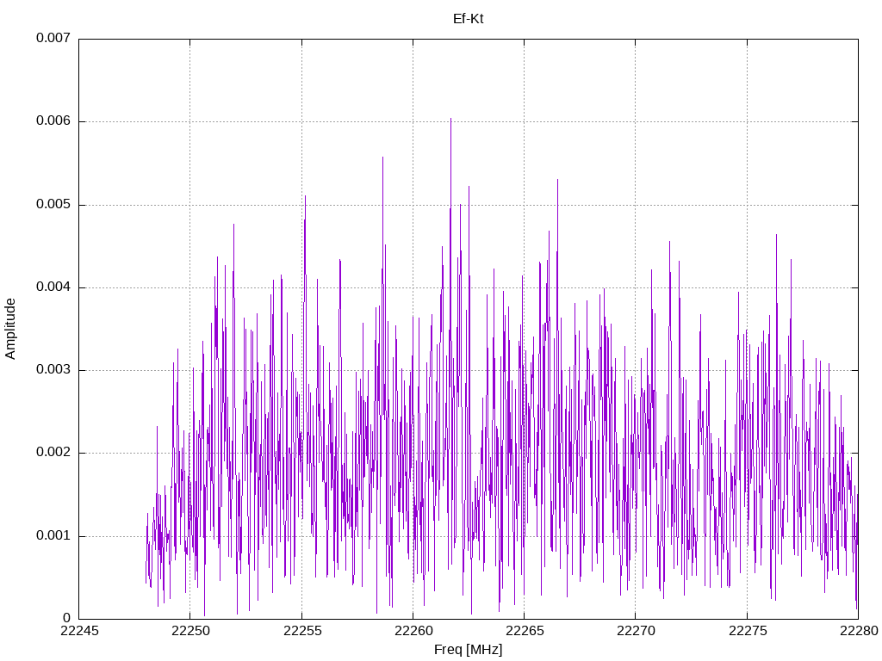The width and height of the screenshot is (882, 661).
Task: Click the "Amplitude" y-axis label
Action: pos(10,329)
